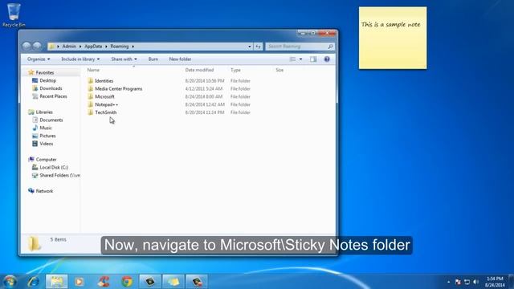
Task: Sort by the Size column header
Action: click(279, 70)
